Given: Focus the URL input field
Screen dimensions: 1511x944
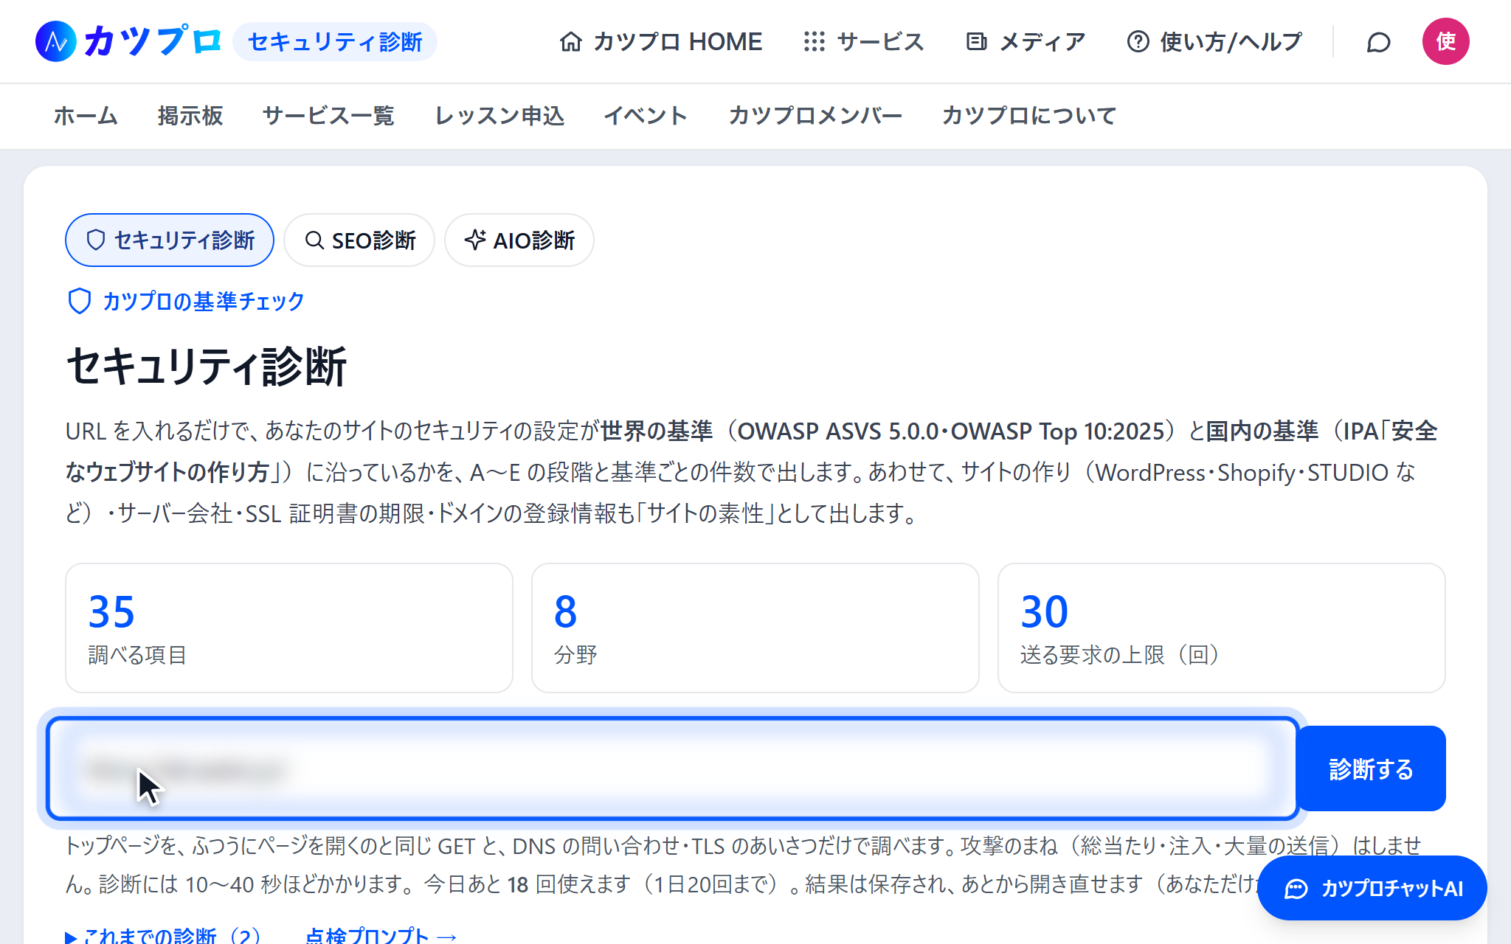Looking at the screenshot, I should (x=672, y=768).
